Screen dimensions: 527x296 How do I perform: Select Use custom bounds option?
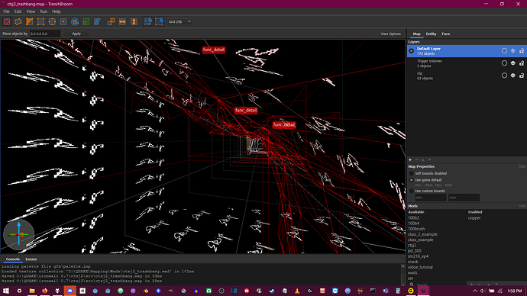click(412, 191)
